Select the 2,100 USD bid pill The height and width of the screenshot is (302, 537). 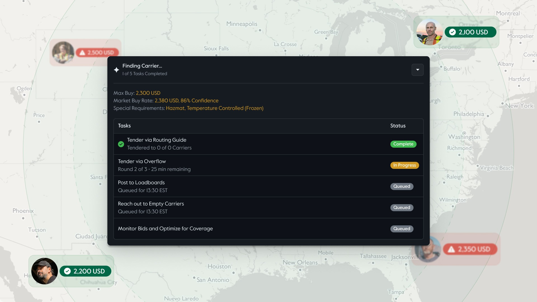point(470,32)
